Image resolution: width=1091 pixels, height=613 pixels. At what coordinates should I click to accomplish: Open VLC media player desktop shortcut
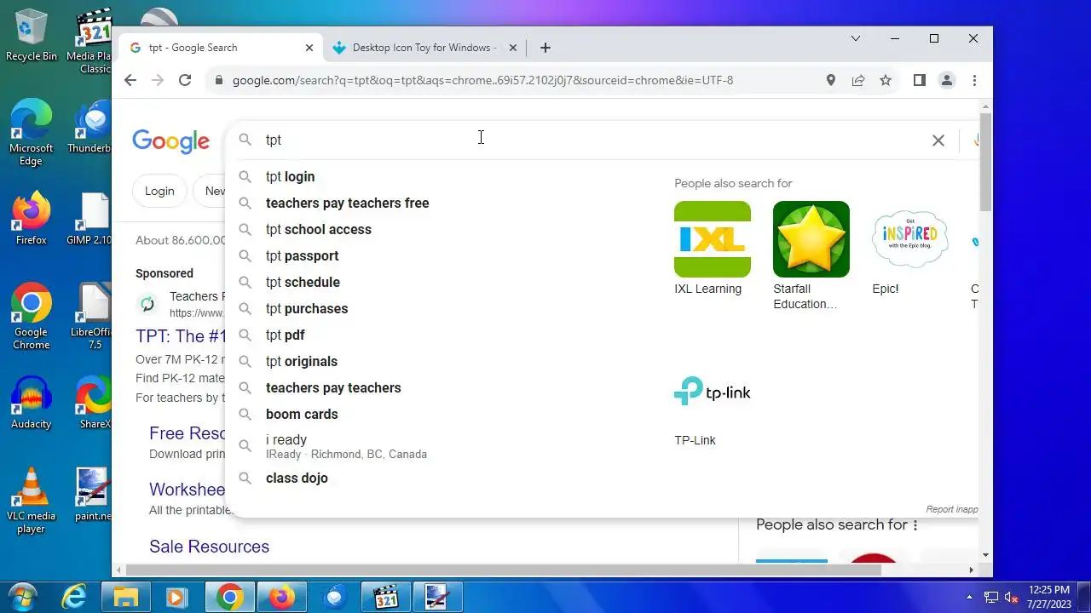pyautogui.click(x=32, y=501)
